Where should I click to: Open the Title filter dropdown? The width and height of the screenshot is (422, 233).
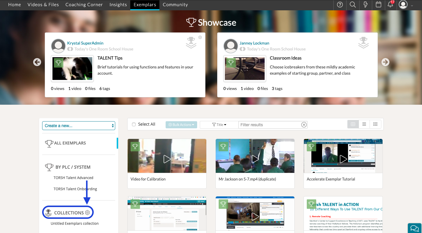click(x=219, y=124)
